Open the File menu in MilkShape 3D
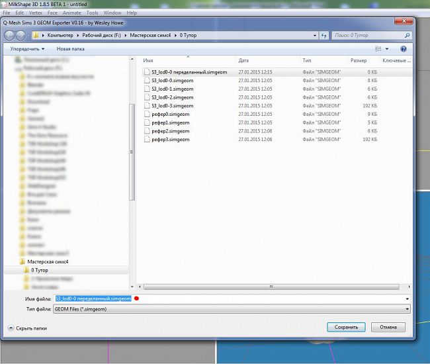This screenshot has width=430, height=364. tap(7, 13)
